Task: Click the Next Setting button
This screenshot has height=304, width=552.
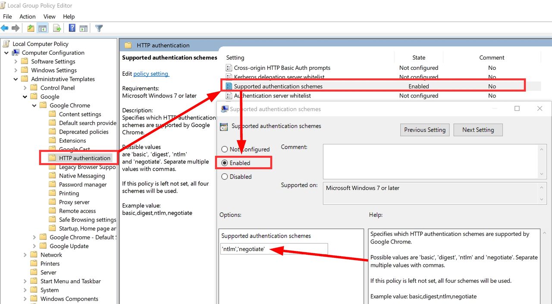Action: click(x=478, y=130)
